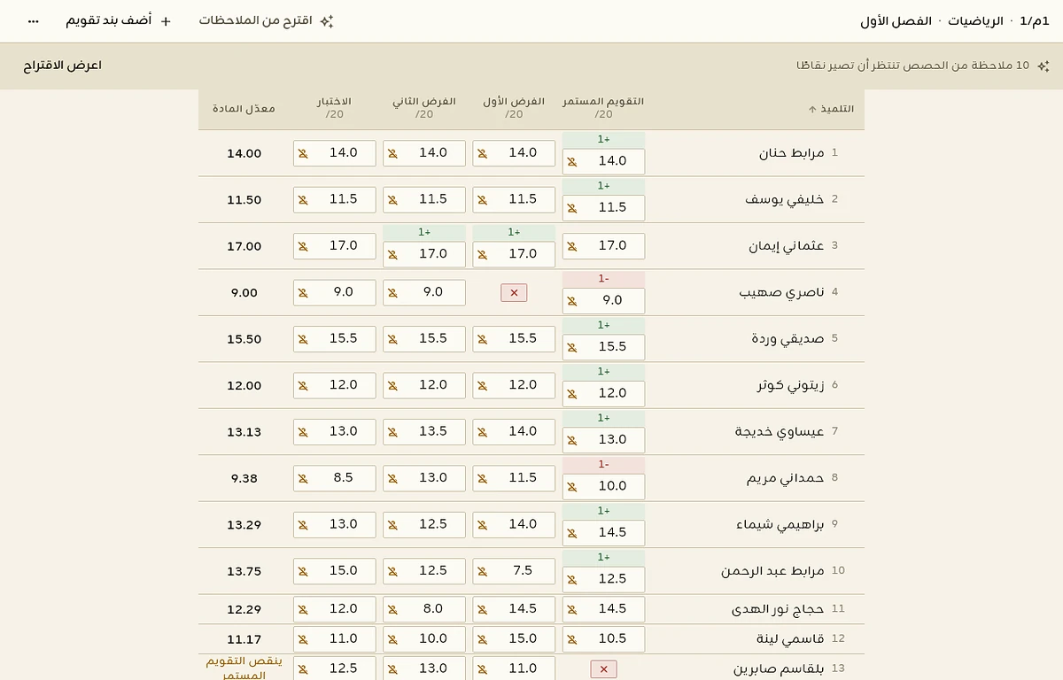Viewport: 1063px width, 680px height.
Task: Edit حجاج نور الهدى's الفرض الثاني grade field 8.0
Action: (424, 609)
